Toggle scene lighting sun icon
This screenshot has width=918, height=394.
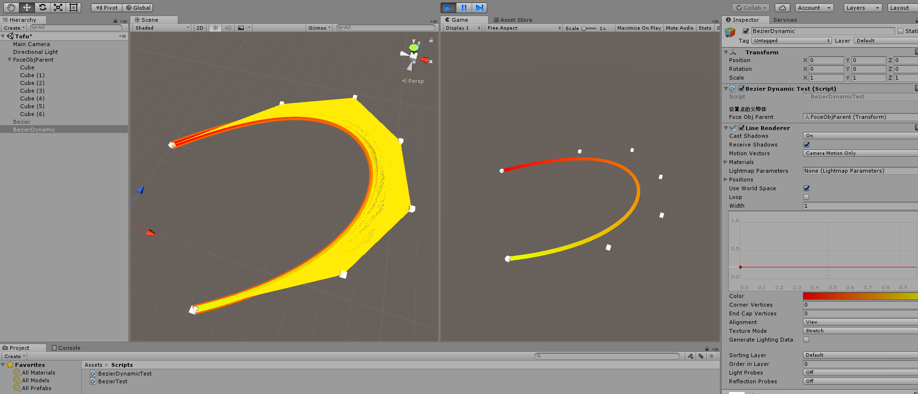point(216,28)
